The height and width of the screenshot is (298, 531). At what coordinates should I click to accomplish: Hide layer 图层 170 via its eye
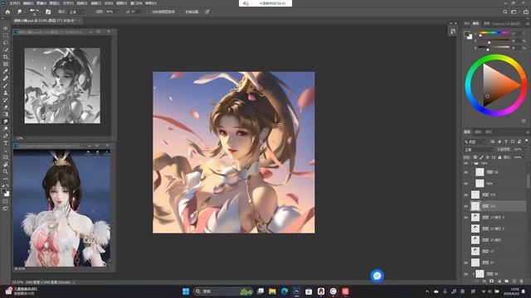(x=466, y=195)
